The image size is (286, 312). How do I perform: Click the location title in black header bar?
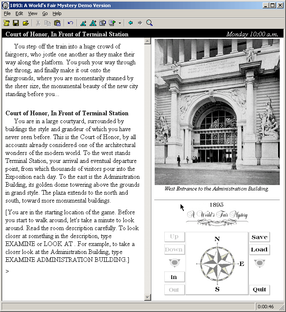click(67, 34)
